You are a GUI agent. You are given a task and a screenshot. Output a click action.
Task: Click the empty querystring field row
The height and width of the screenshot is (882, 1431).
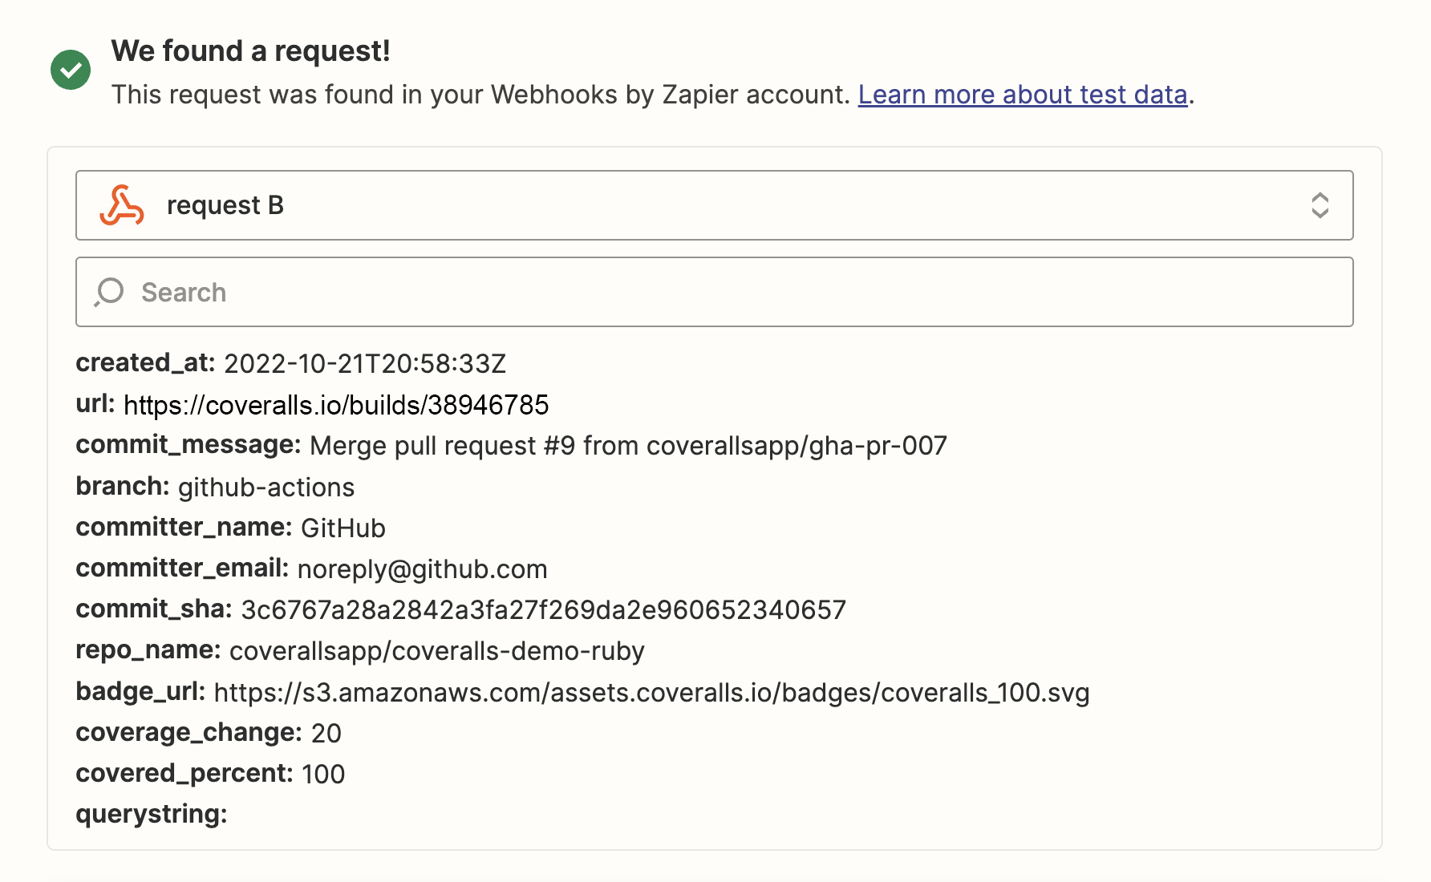152,815
